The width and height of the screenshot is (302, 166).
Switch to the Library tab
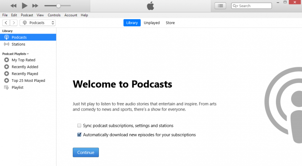click(x=132, y=23)
